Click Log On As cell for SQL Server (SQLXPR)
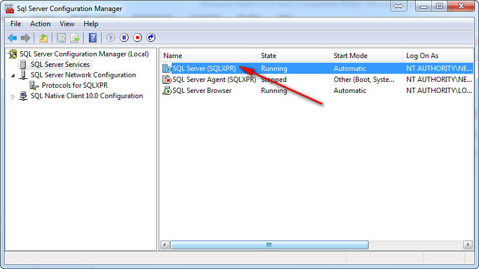The image size is (479, 269). point(439,69)
